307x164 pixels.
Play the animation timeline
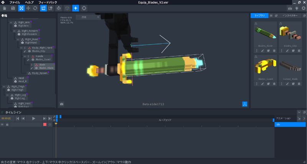[34, 118]
